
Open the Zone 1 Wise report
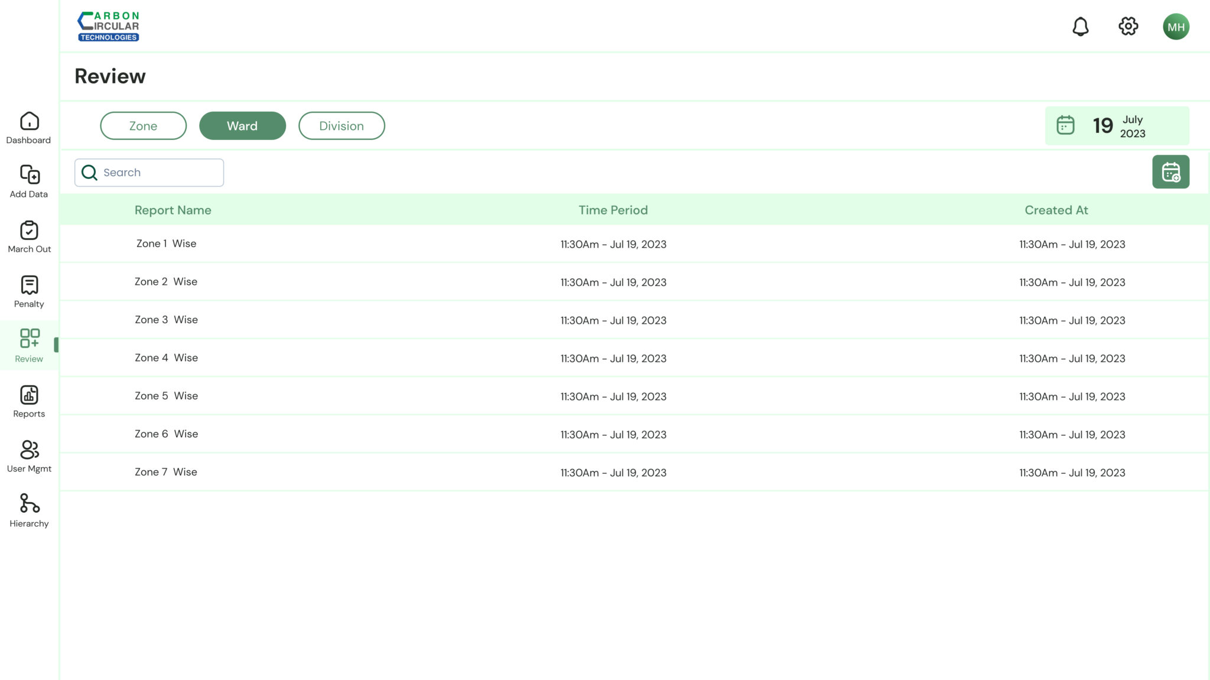166,244
